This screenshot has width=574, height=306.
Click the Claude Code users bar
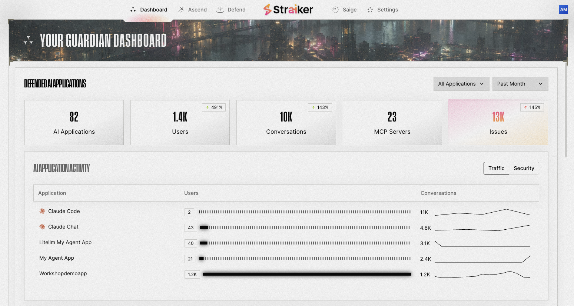[305, 212]
